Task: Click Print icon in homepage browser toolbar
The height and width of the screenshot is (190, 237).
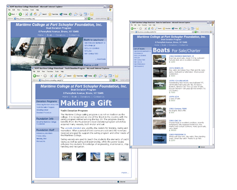Action: click(x=81, y=14)
